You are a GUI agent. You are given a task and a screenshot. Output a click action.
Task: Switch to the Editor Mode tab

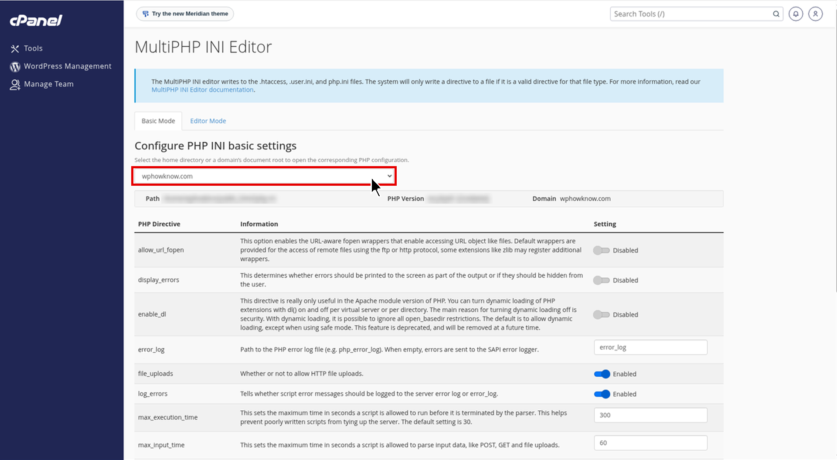pyautogui.click(x=208, y=121)
